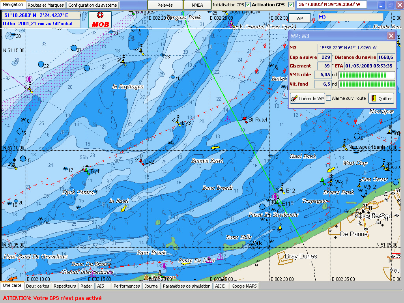The width and height of the screenshot is (404, 303).
Task: Click the Vit. fond green progress bar
Action: 367,84
